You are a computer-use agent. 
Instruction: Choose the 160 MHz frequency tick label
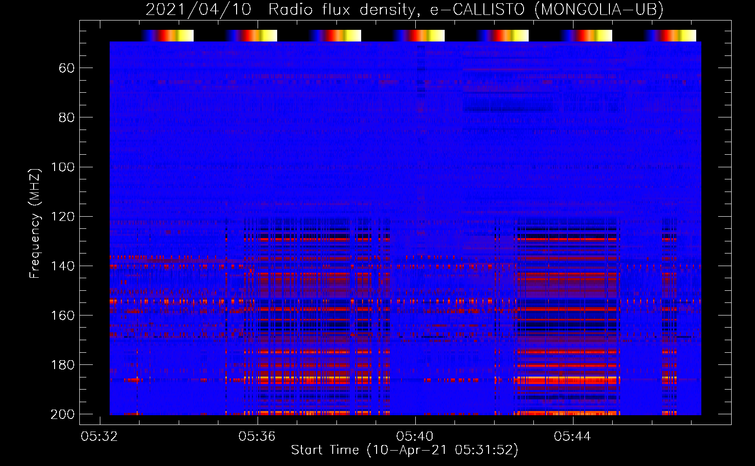pyautogui.click(x=63, y=315)
